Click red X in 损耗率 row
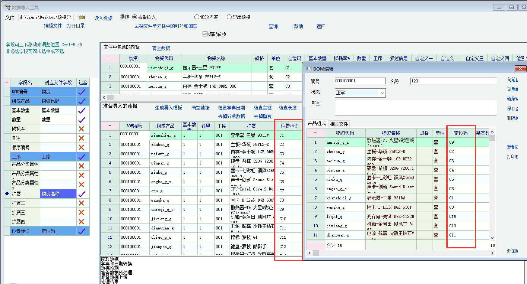 tap(82, 129)
